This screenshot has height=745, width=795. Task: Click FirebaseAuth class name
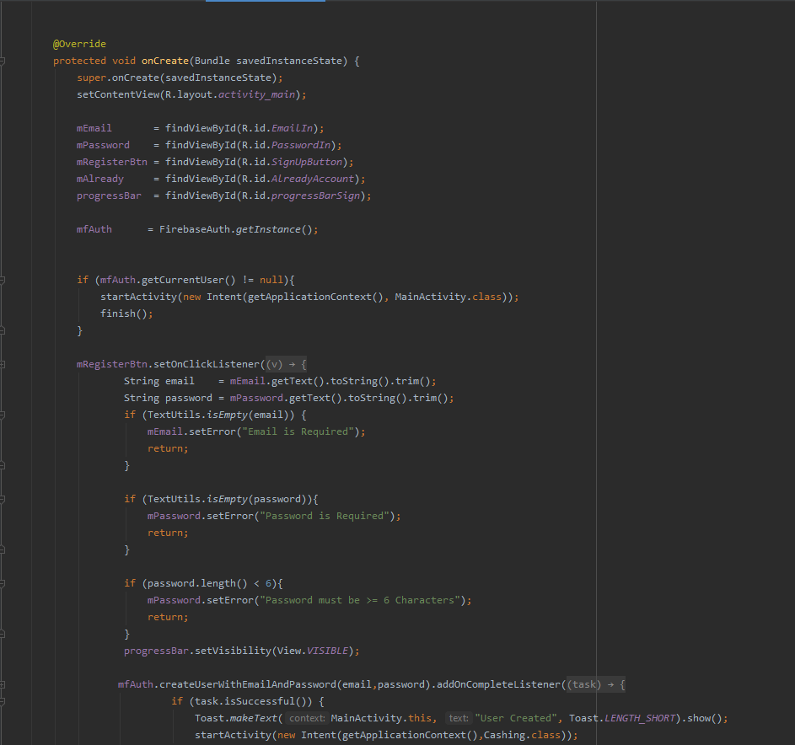point(195,229)
